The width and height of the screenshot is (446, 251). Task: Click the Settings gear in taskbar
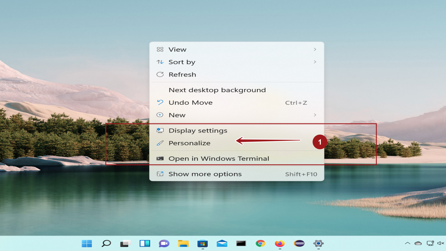coord(318,243)
